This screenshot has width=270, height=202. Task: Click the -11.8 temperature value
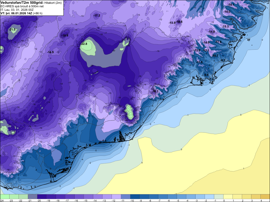coord(218,42)
